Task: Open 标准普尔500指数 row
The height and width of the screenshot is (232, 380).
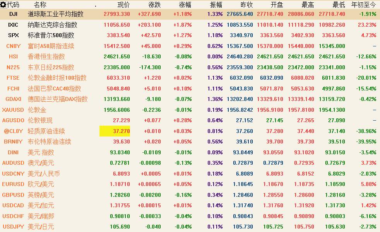Action: coord(51,35)
